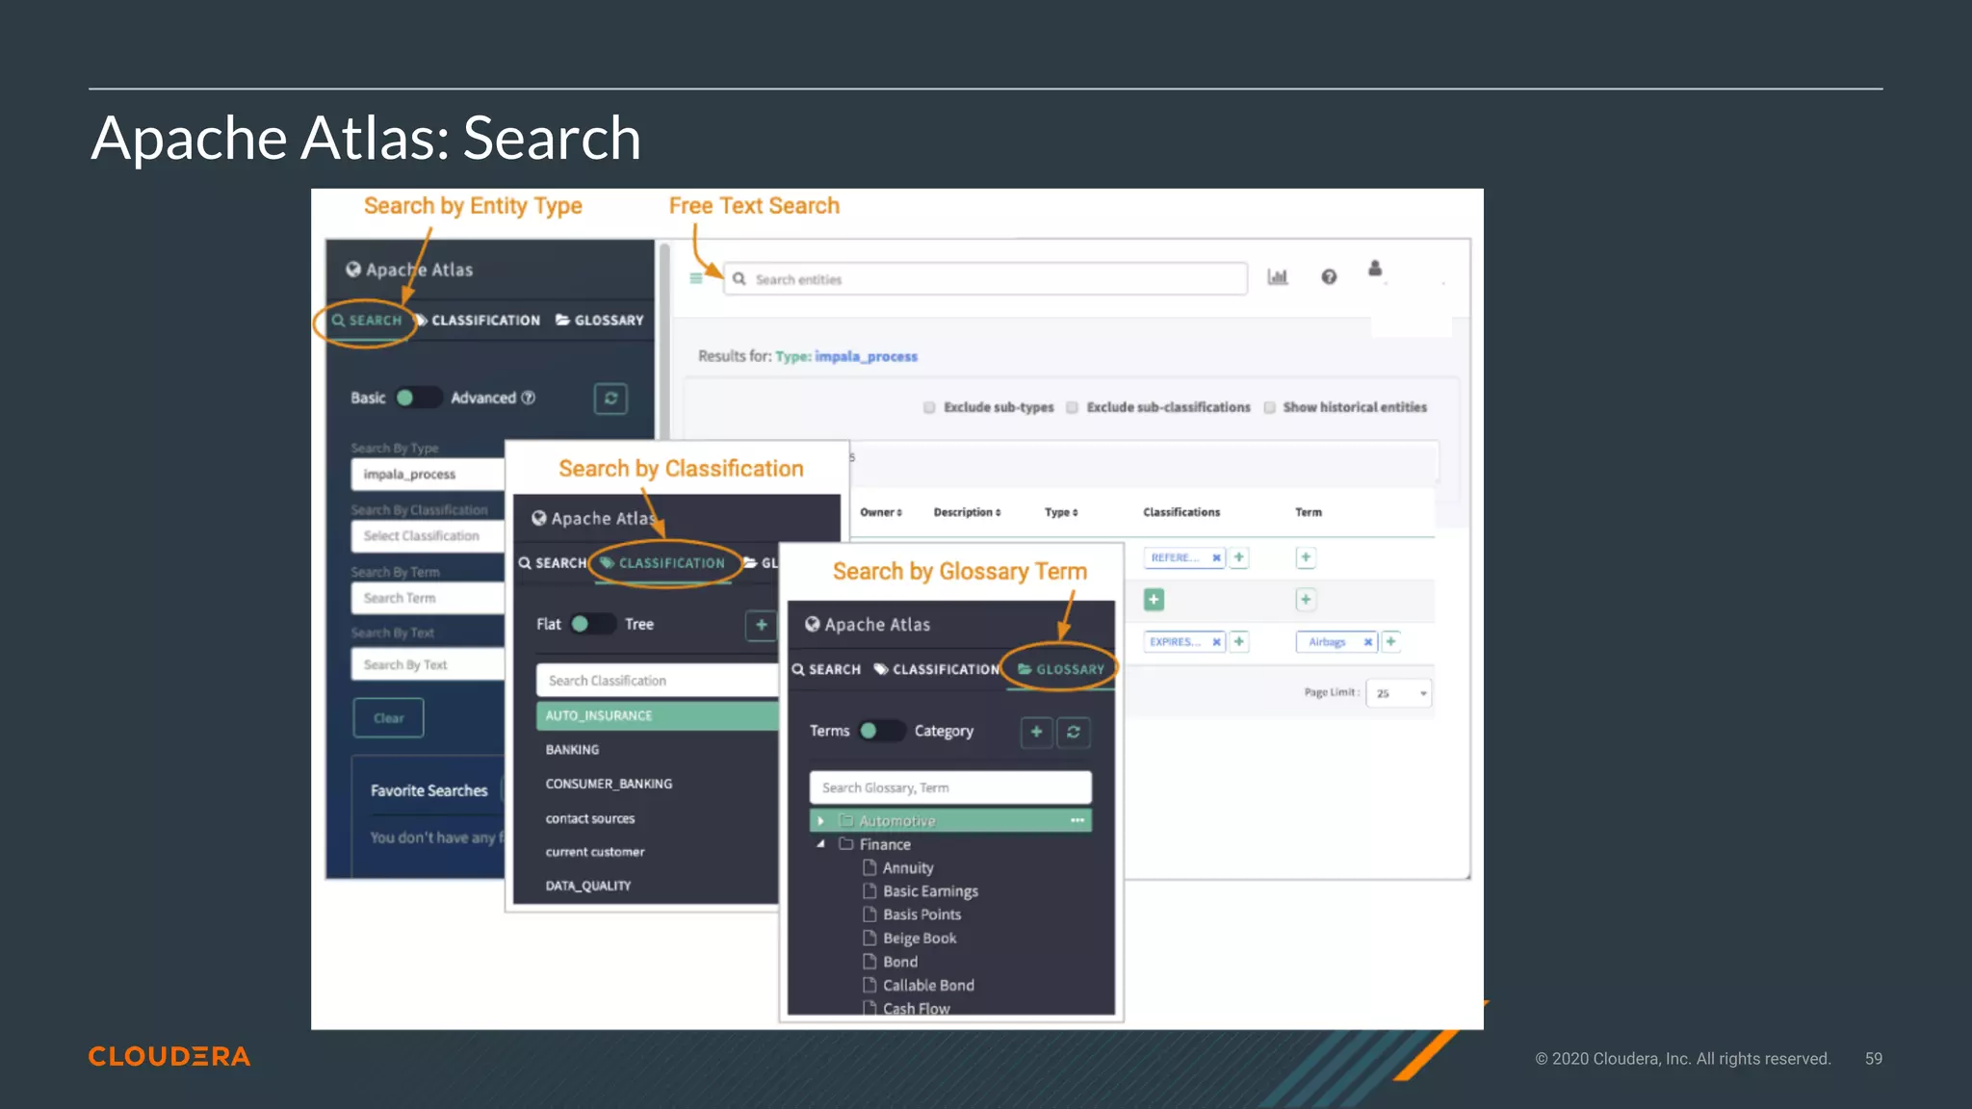Toggle the Basic/Advanced search switch
The height and width of the screenshot is (1109, 1972).
point(417,398)
